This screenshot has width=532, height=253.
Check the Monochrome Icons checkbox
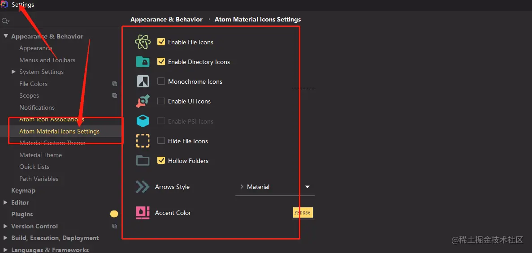pyautogui.click(x=161, y=81)
